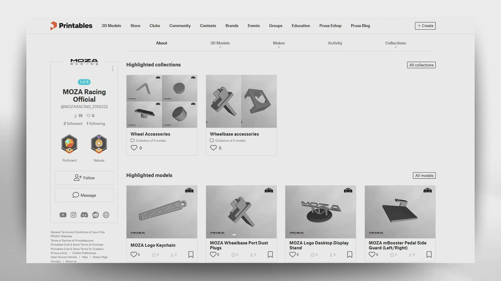Switch to the Makes profile tab
Screen dimensions: 501x281
point(279,43)
